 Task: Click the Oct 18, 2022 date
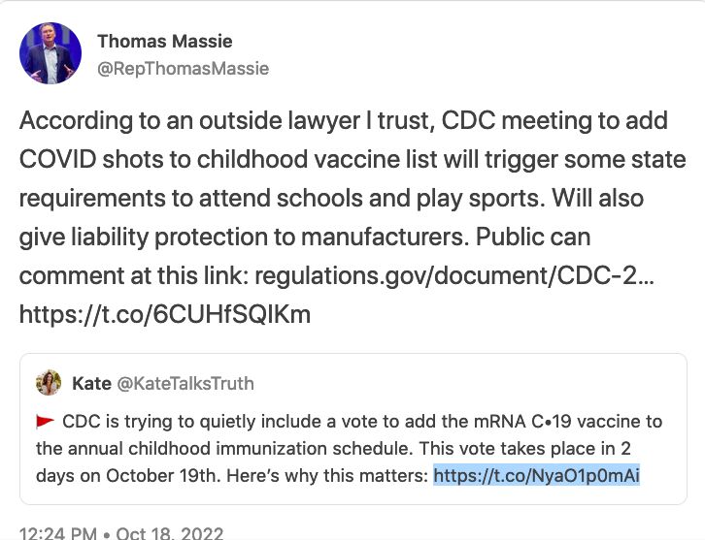point(170,533)
